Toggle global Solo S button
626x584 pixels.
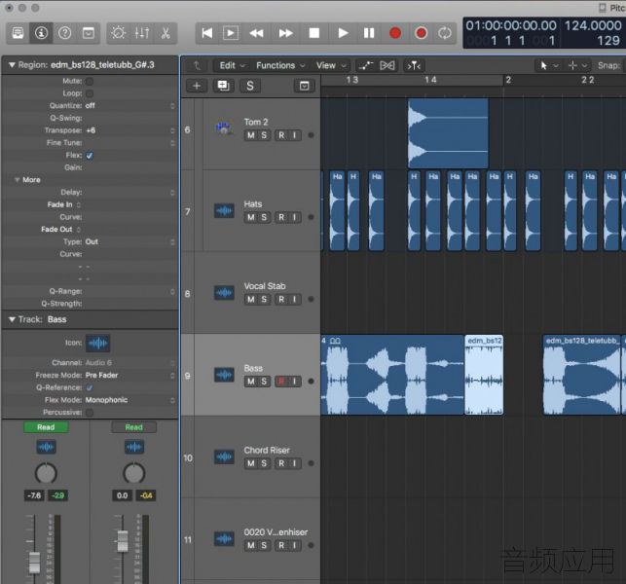(250, 86)
